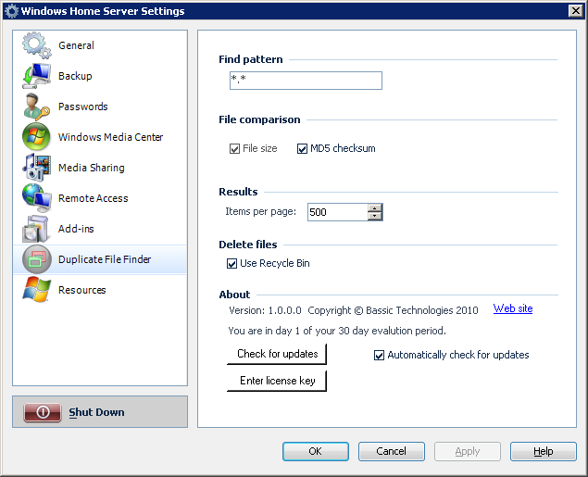Image resolution: width=588 pixels, height=477 pixels.
Task: Click the evaluation period message text
Action: pos(337,331)
